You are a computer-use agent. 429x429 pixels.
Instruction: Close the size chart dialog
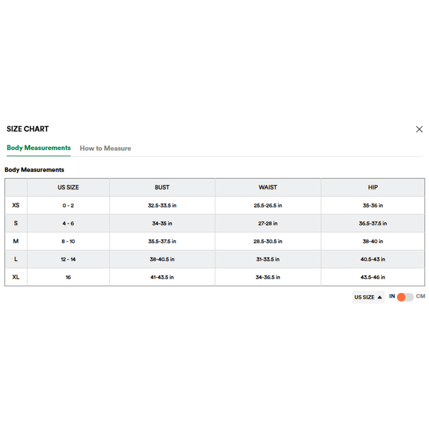coord(419,129)
